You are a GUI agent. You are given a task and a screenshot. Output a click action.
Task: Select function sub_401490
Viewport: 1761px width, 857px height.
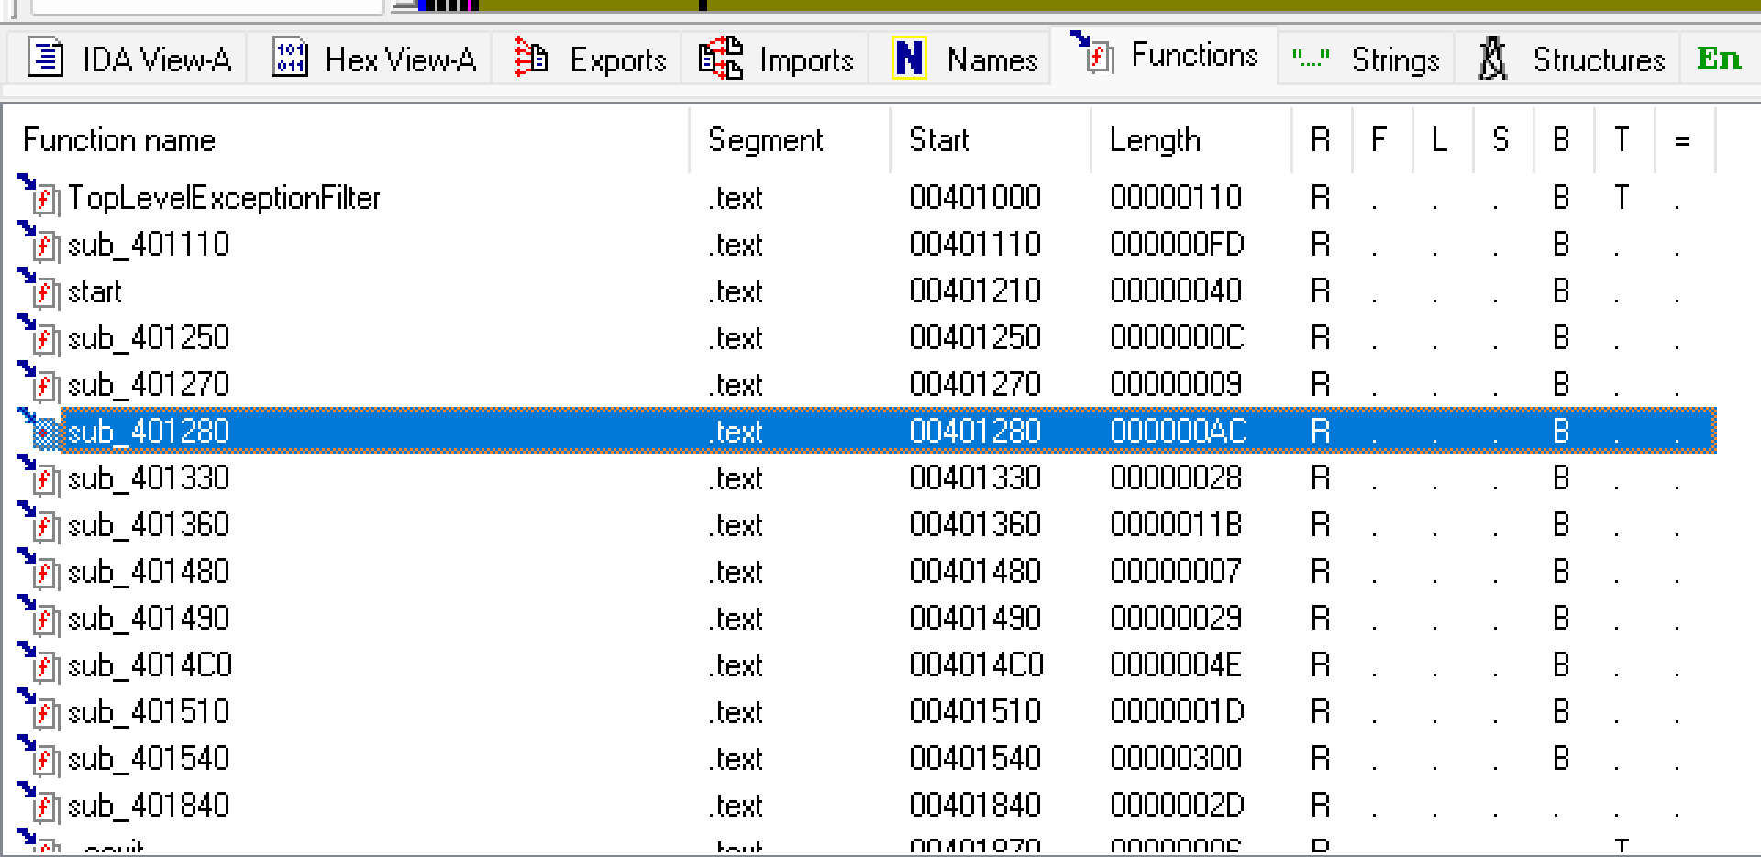[149, 619]
